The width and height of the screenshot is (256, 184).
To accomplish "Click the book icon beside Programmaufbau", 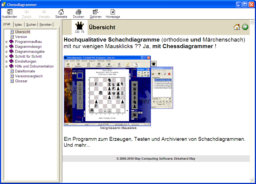I will point(11,42).
